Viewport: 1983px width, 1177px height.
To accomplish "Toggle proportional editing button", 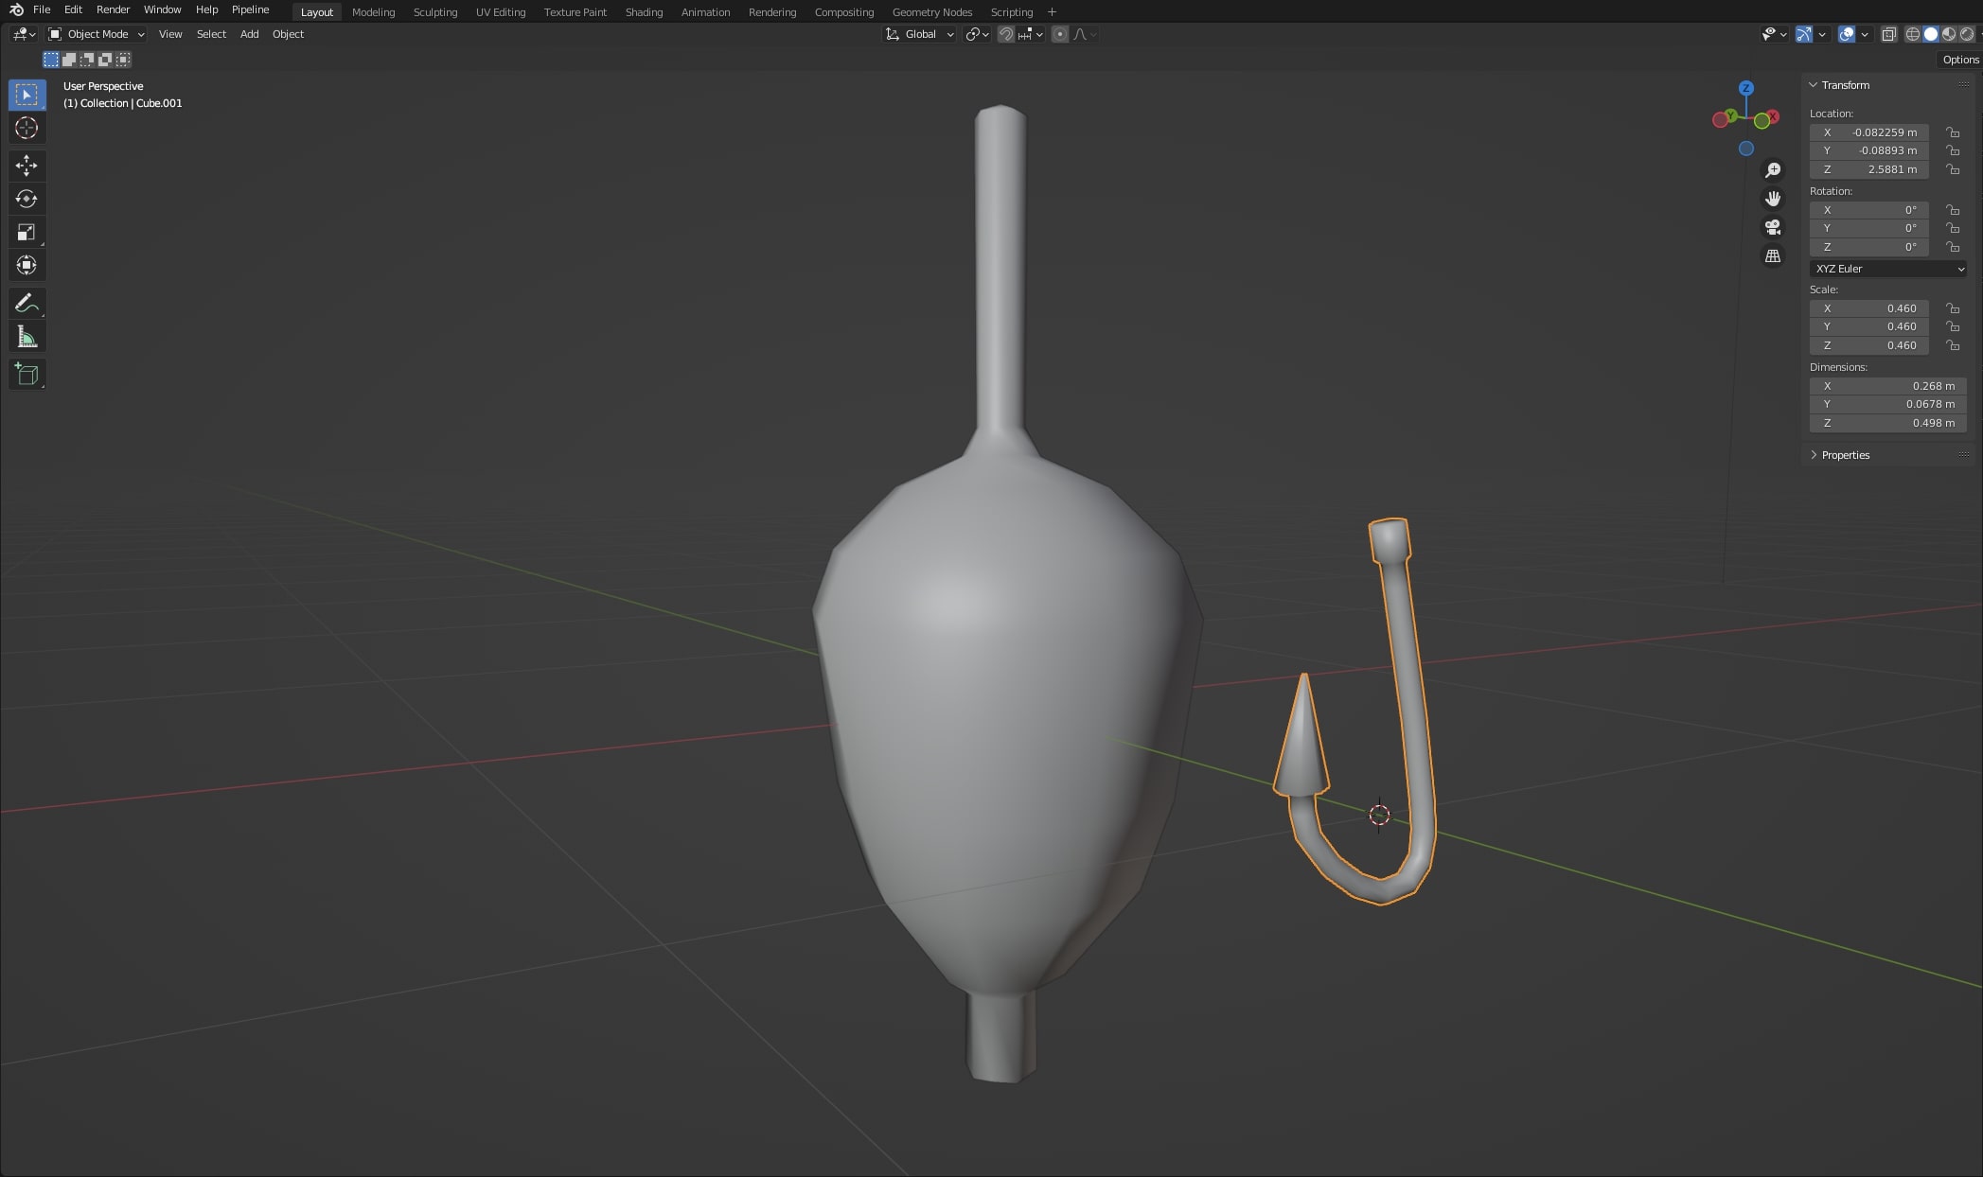I will [x=1060, y=34].
